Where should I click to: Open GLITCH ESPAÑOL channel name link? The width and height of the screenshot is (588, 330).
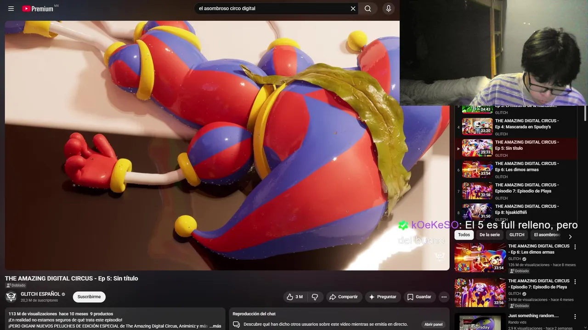(x=40, y=294)
